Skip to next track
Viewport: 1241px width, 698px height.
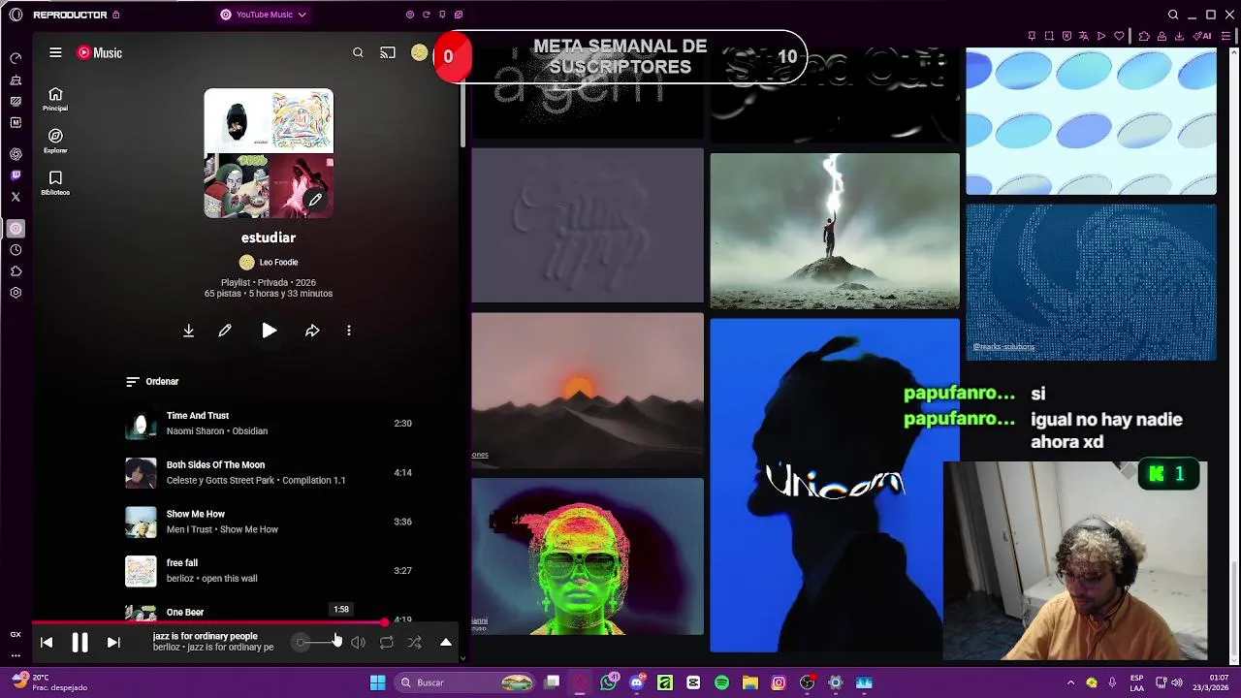pyautogui.click(x=113, y=642)
